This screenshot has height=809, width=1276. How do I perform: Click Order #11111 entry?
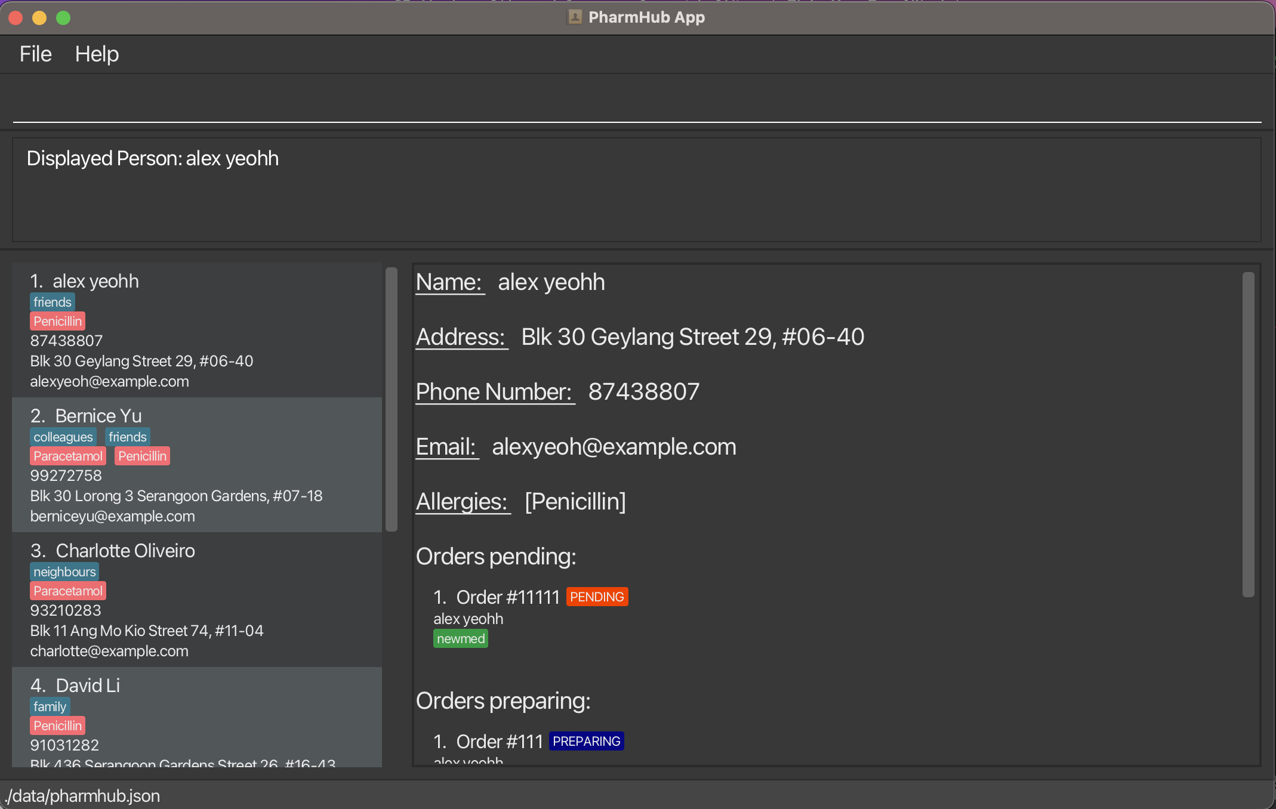tap(507, 597)
